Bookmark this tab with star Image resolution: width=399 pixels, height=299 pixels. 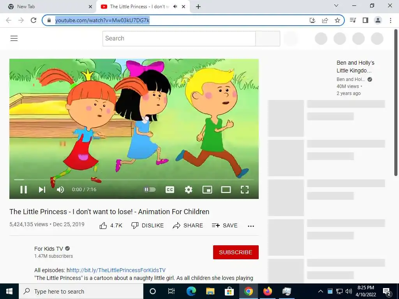337,20
